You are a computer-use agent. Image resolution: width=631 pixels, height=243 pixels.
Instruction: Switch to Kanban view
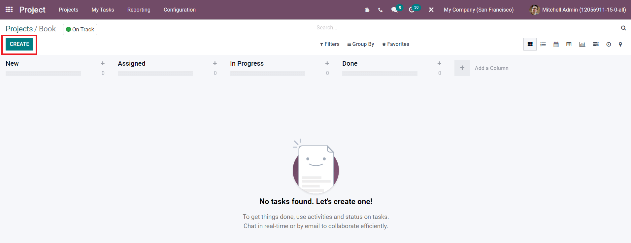pyautogui.click(x=530, y=44)
